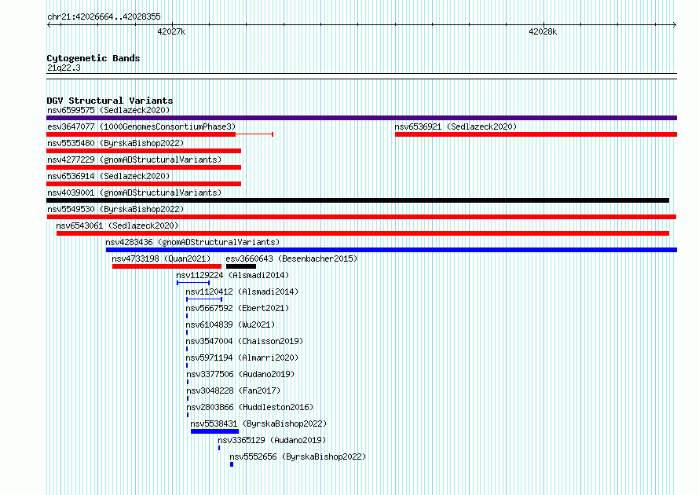This screenshot has width=699, height=495.
Task: Click the red nsv4277229 variant bar
Action: pos(144,167)
